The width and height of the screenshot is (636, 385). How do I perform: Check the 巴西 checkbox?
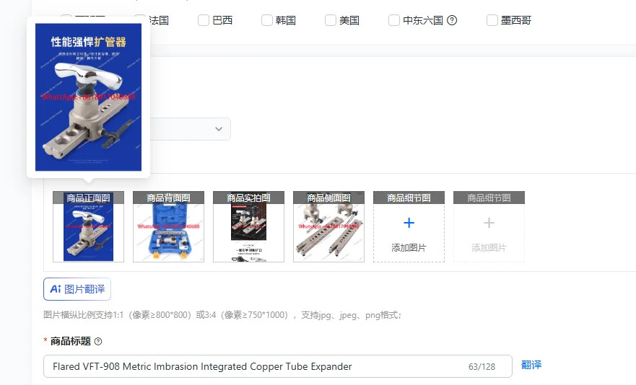[203, 20]
